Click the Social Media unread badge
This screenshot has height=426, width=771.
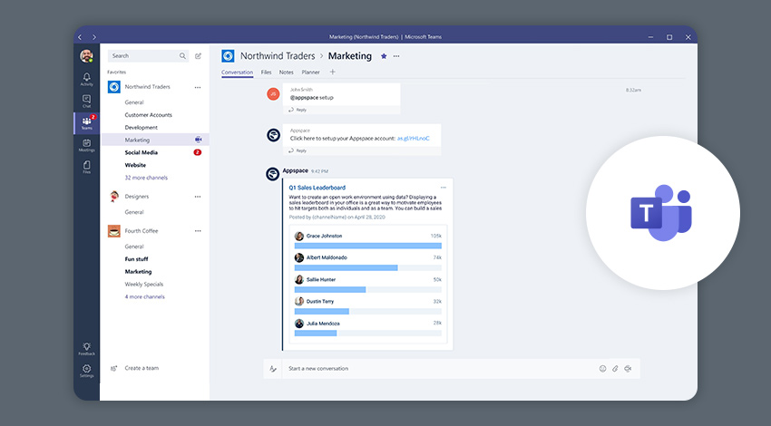[198, 152]
